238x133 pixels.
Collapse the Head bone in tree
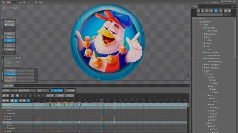tap(205, 74)
